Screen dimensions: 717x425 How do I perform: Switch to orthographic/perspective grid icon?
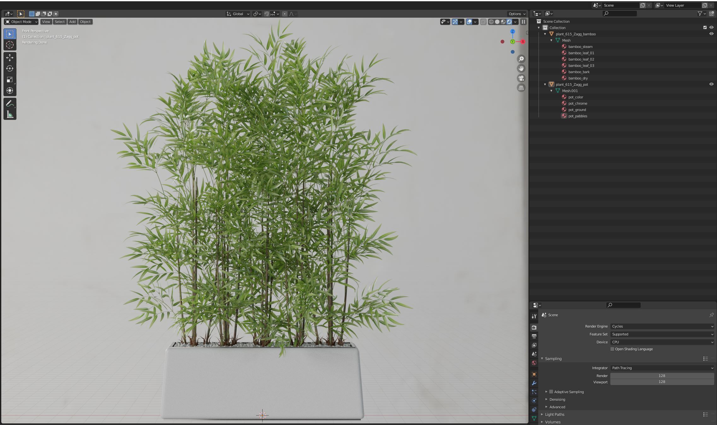(x=521, y=88)
